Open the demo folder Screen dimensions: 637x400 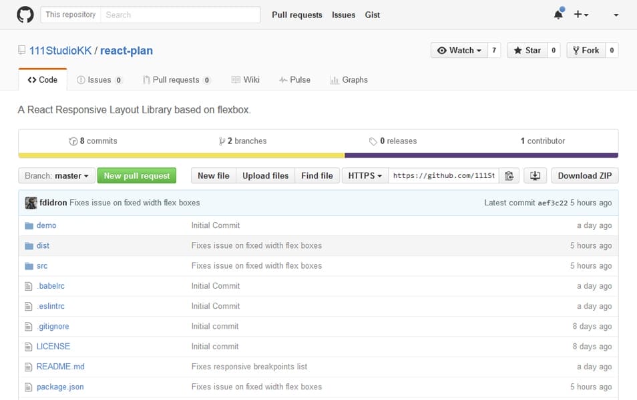[46, 225]
